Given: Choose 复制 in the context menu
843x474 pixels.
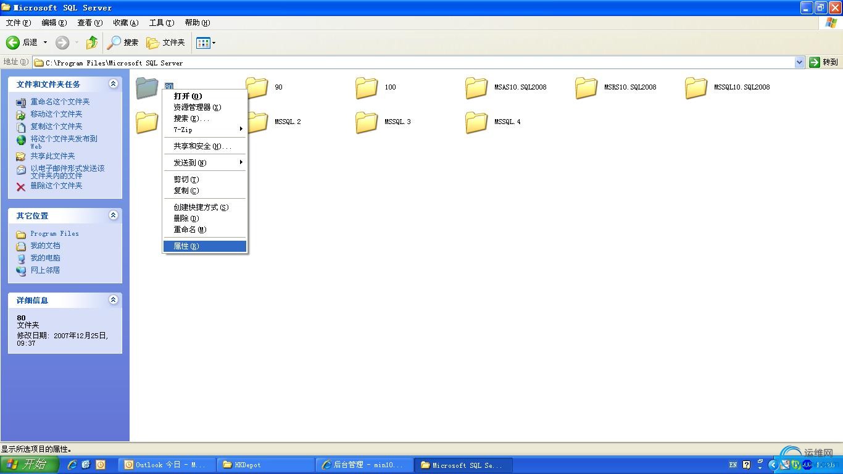Looking at the screenshot, I should pyautogui.click(x=205, y=191).
